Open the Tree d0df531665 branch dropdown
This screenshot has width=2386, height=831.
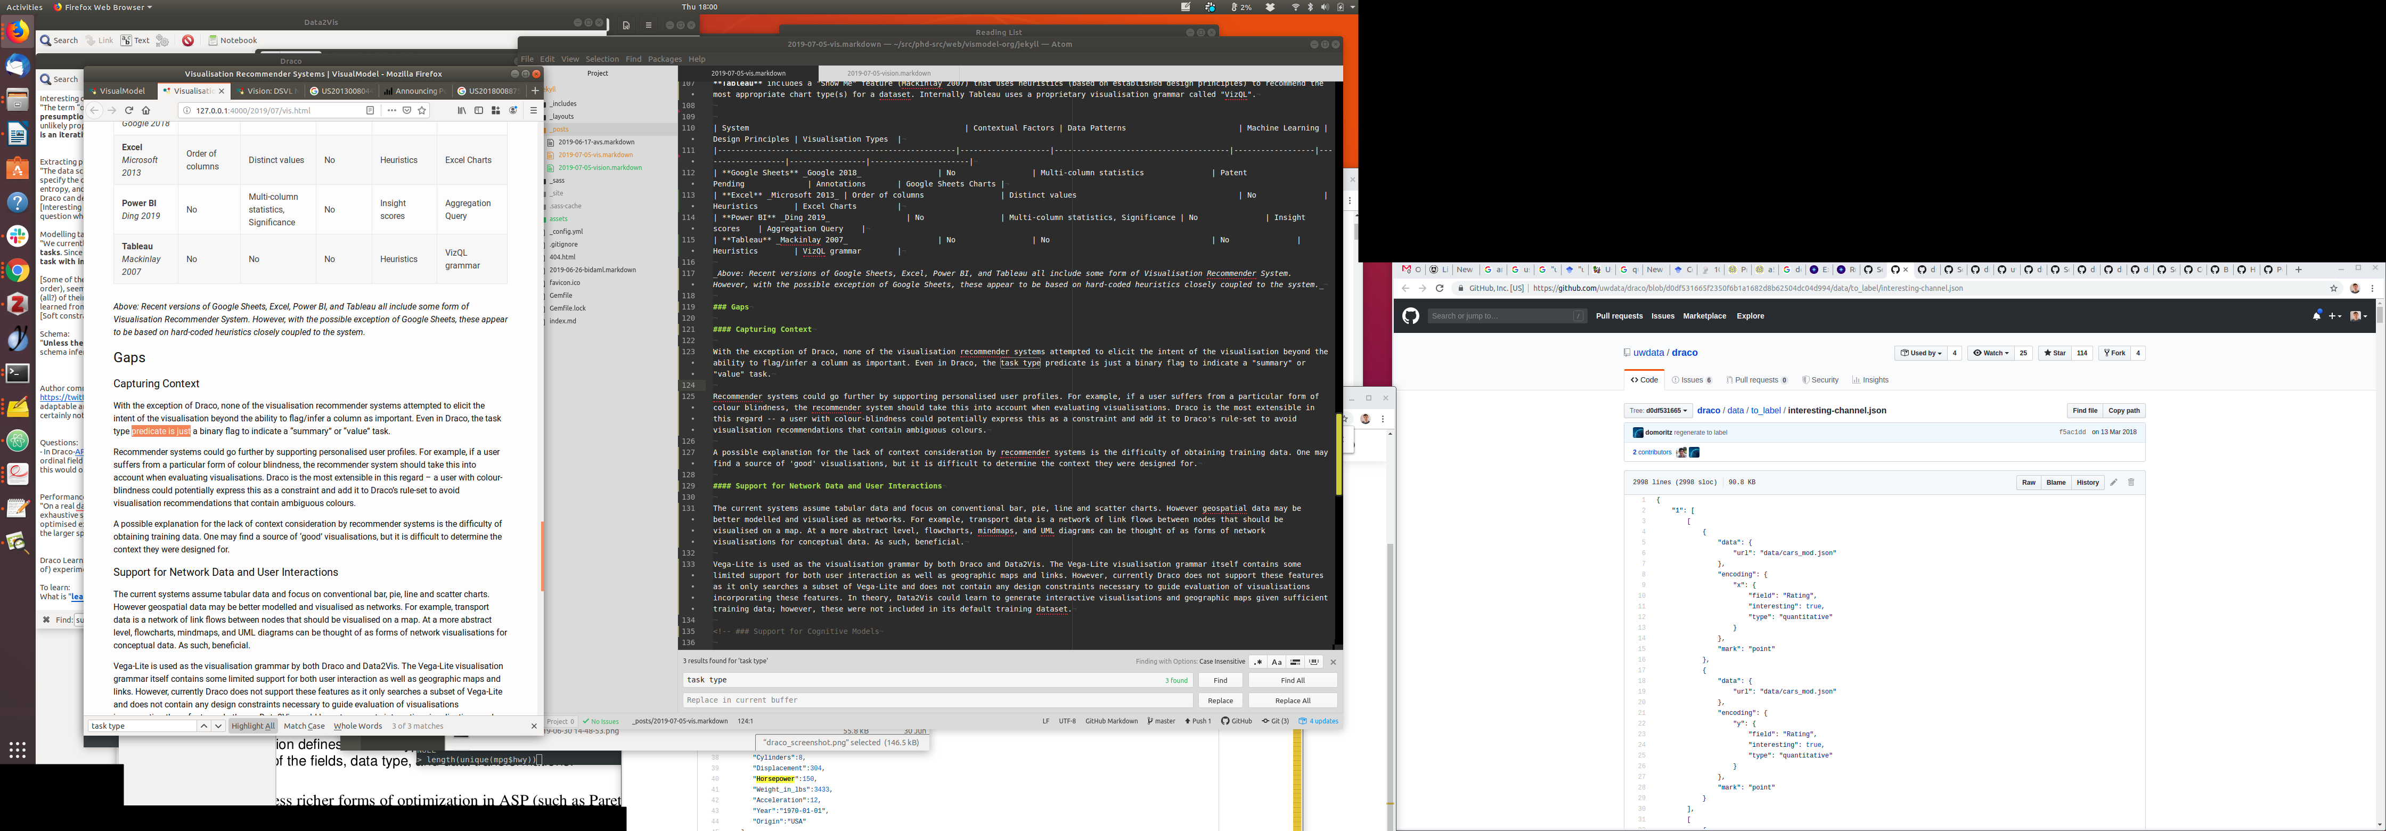(x=1658, y=410)
